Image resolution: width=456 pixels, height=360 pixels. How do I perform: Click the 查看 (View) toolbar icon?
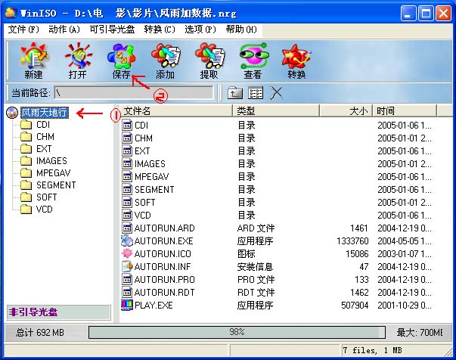pos(253,60)
